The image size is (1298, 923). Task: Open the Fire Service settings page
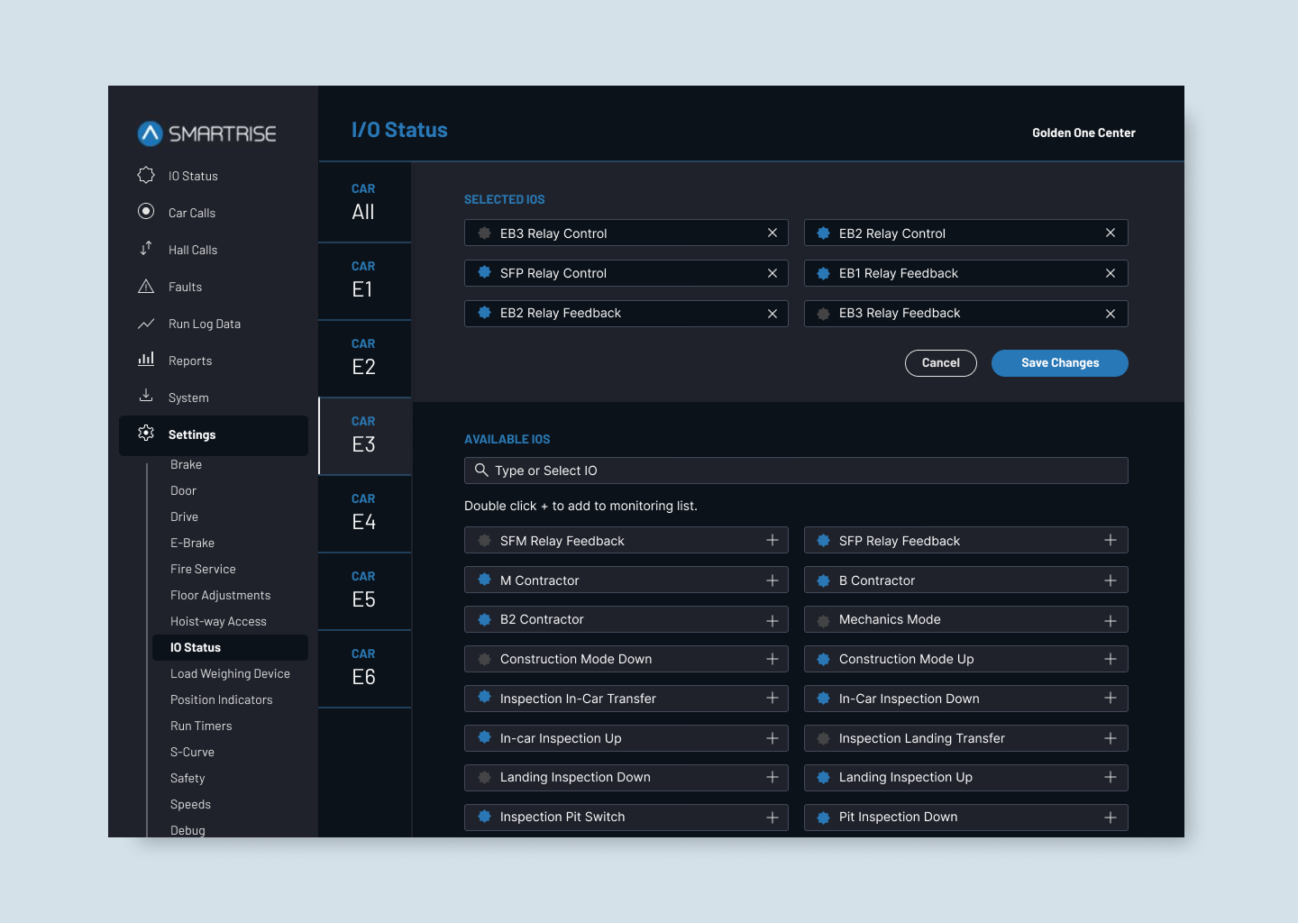pyautogui.click(x=203, y=569)
